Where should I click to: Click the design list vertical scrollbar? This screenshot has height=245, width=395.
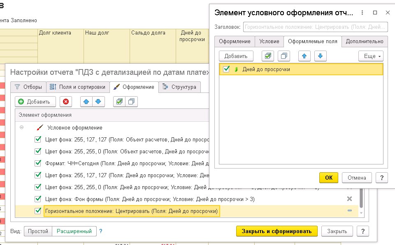(x=361, y=199)
